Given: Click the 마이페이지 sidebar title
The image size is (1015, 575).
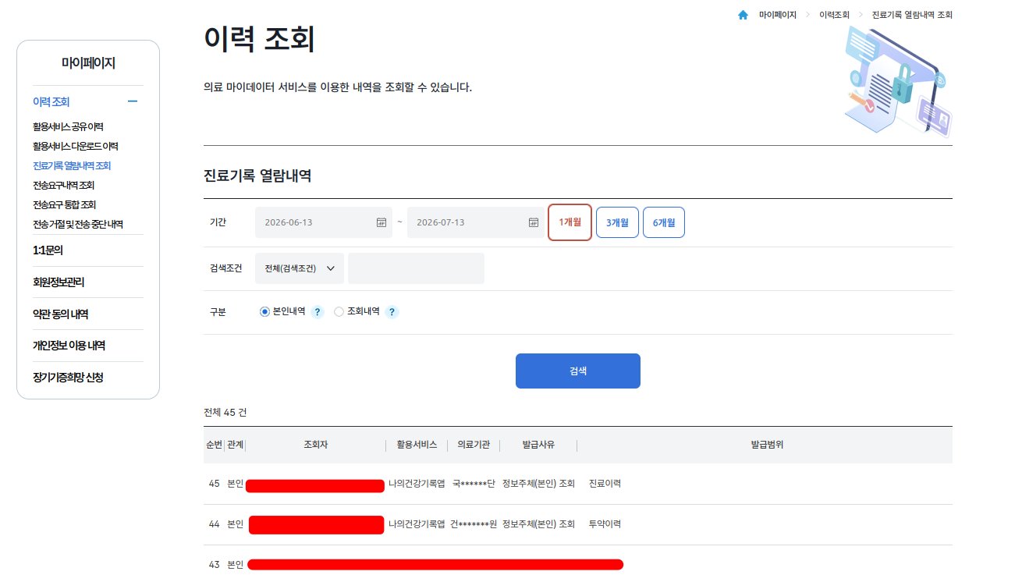Looking at the screenshot, I should pos(88,63).
